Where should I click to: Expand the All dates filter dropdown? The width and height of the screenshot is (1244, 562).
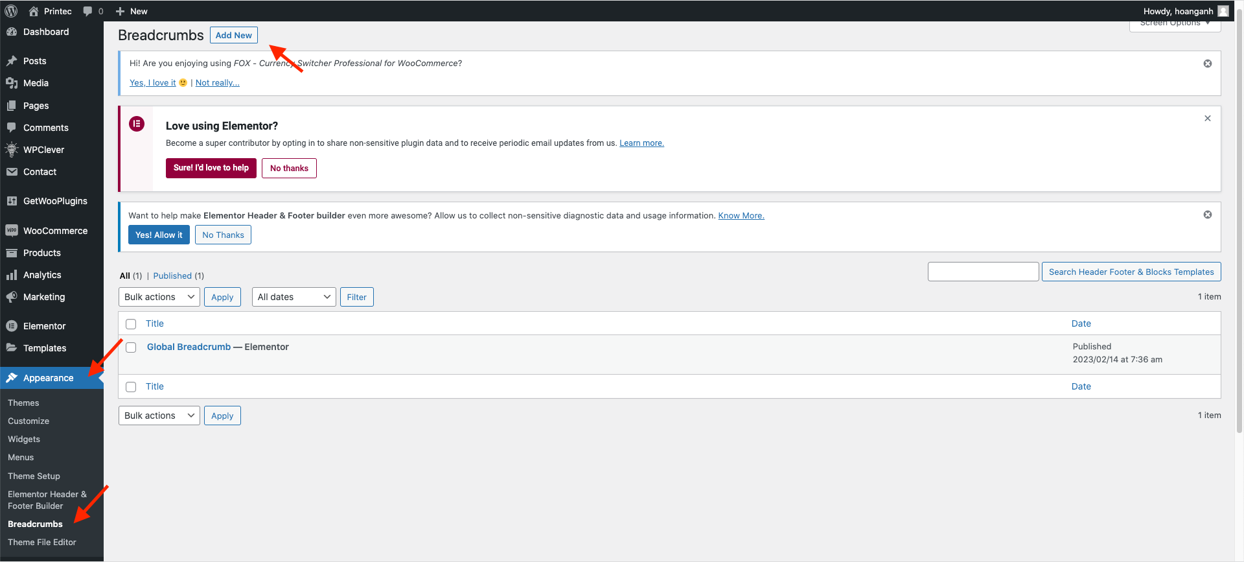pyautogui.click(x=294, y=297)
